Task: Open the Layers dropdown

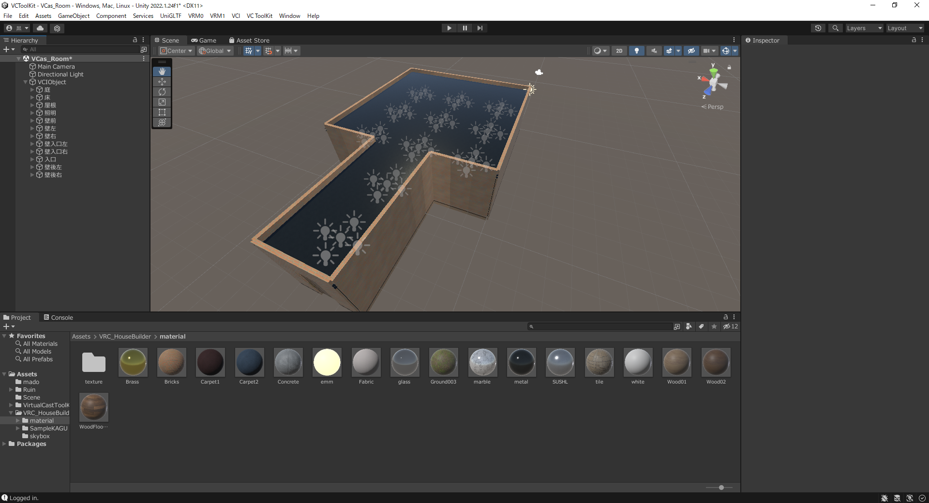Action: click(x=864, y=28)
